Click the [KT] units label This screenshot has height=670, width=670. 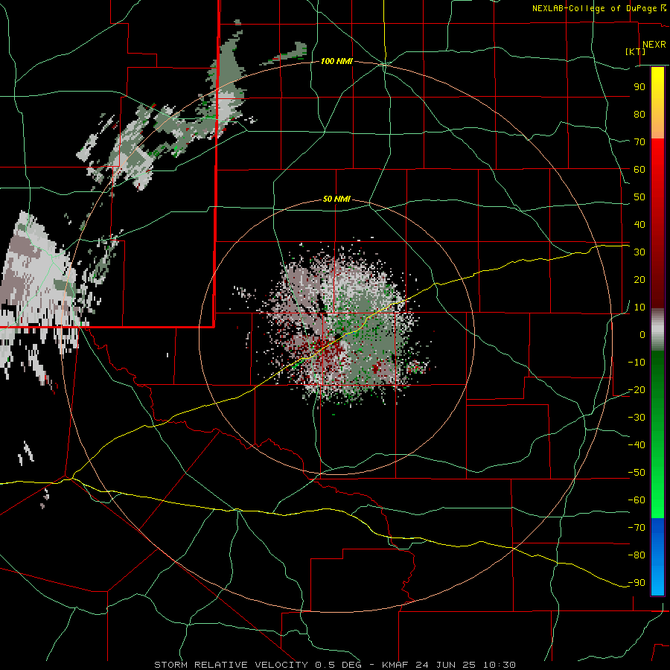point(636,51)
